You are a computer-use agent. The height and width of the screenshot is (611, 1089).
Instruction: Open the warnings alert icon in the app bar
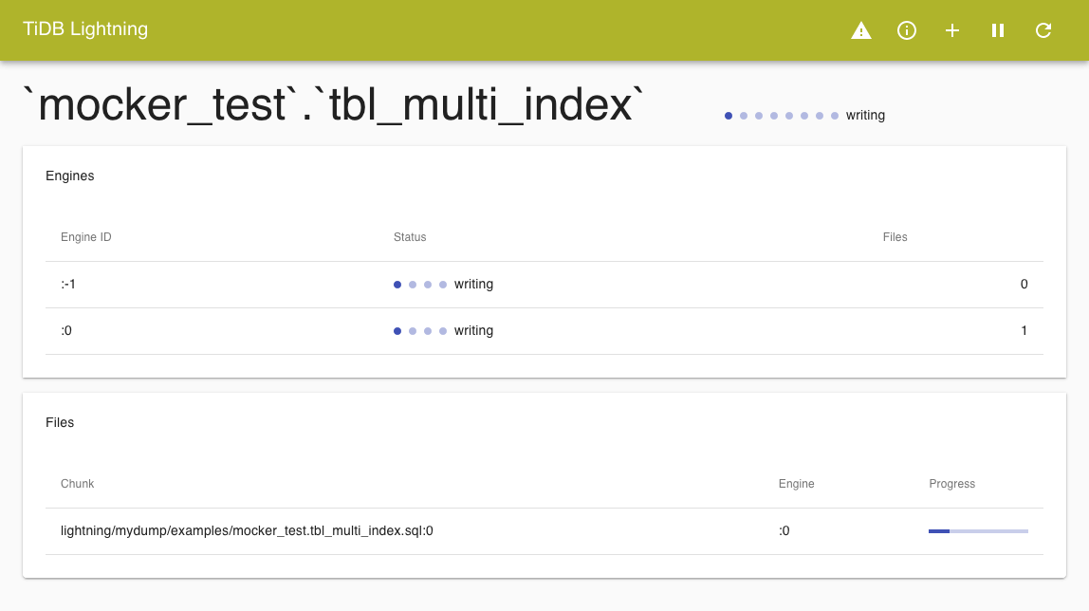[x=860, y=30]
